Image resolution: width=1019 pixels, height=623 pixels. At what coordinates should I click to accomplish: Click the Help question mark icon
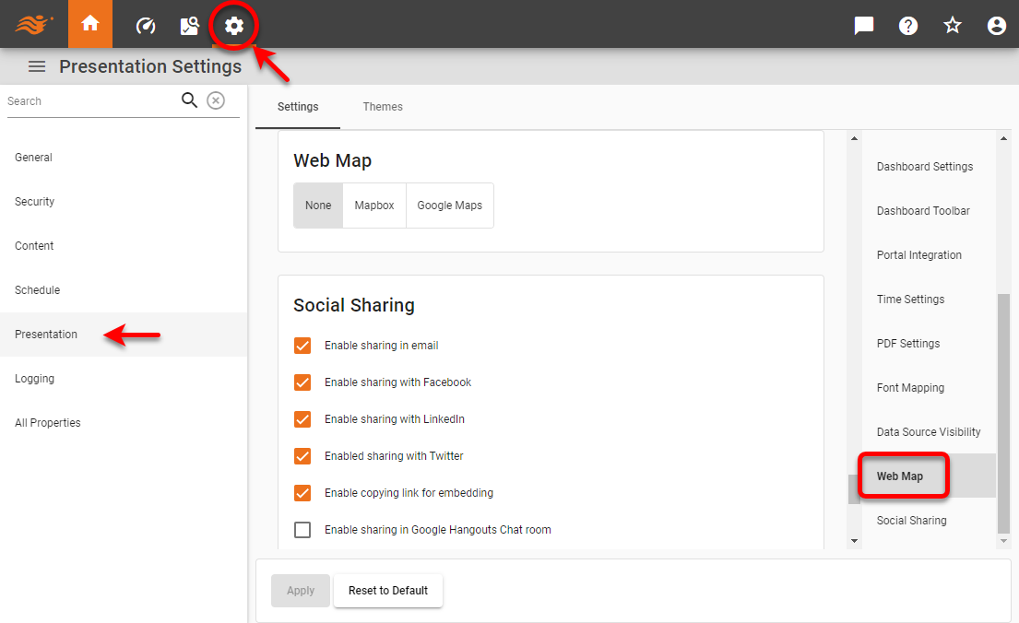(x=908, y=26)
